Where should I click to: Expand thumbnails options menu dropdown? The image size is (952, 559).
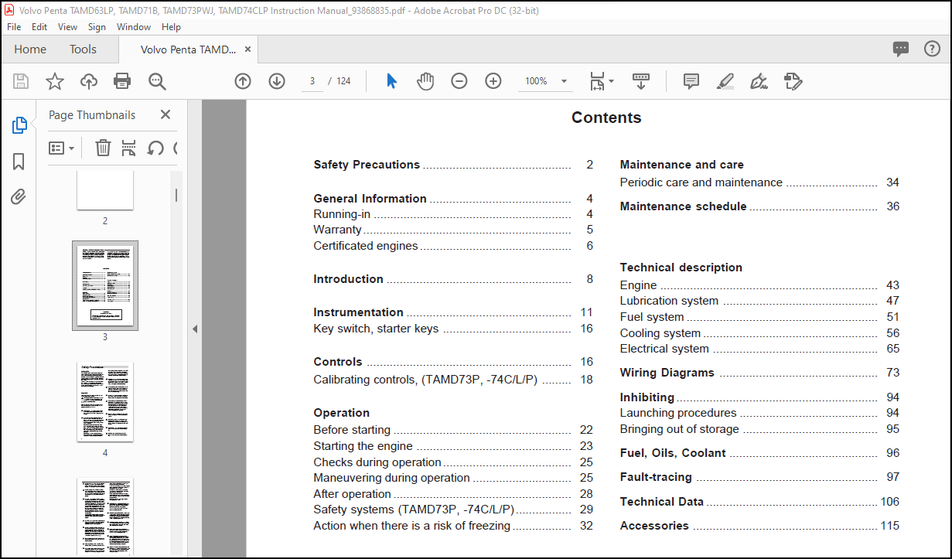pyautogui.click(x=62, y=148)
